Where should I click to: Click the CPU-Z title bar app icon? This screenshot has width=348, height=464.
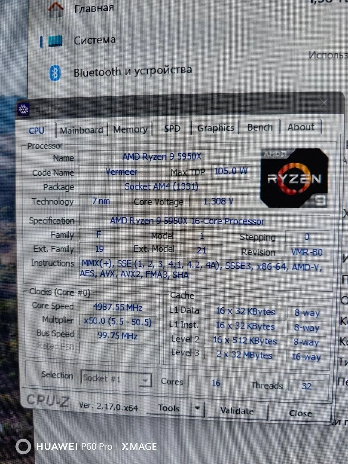click(23, 110)
